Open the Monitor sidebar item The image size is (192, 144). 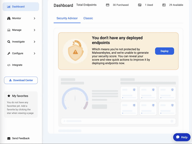21,18
